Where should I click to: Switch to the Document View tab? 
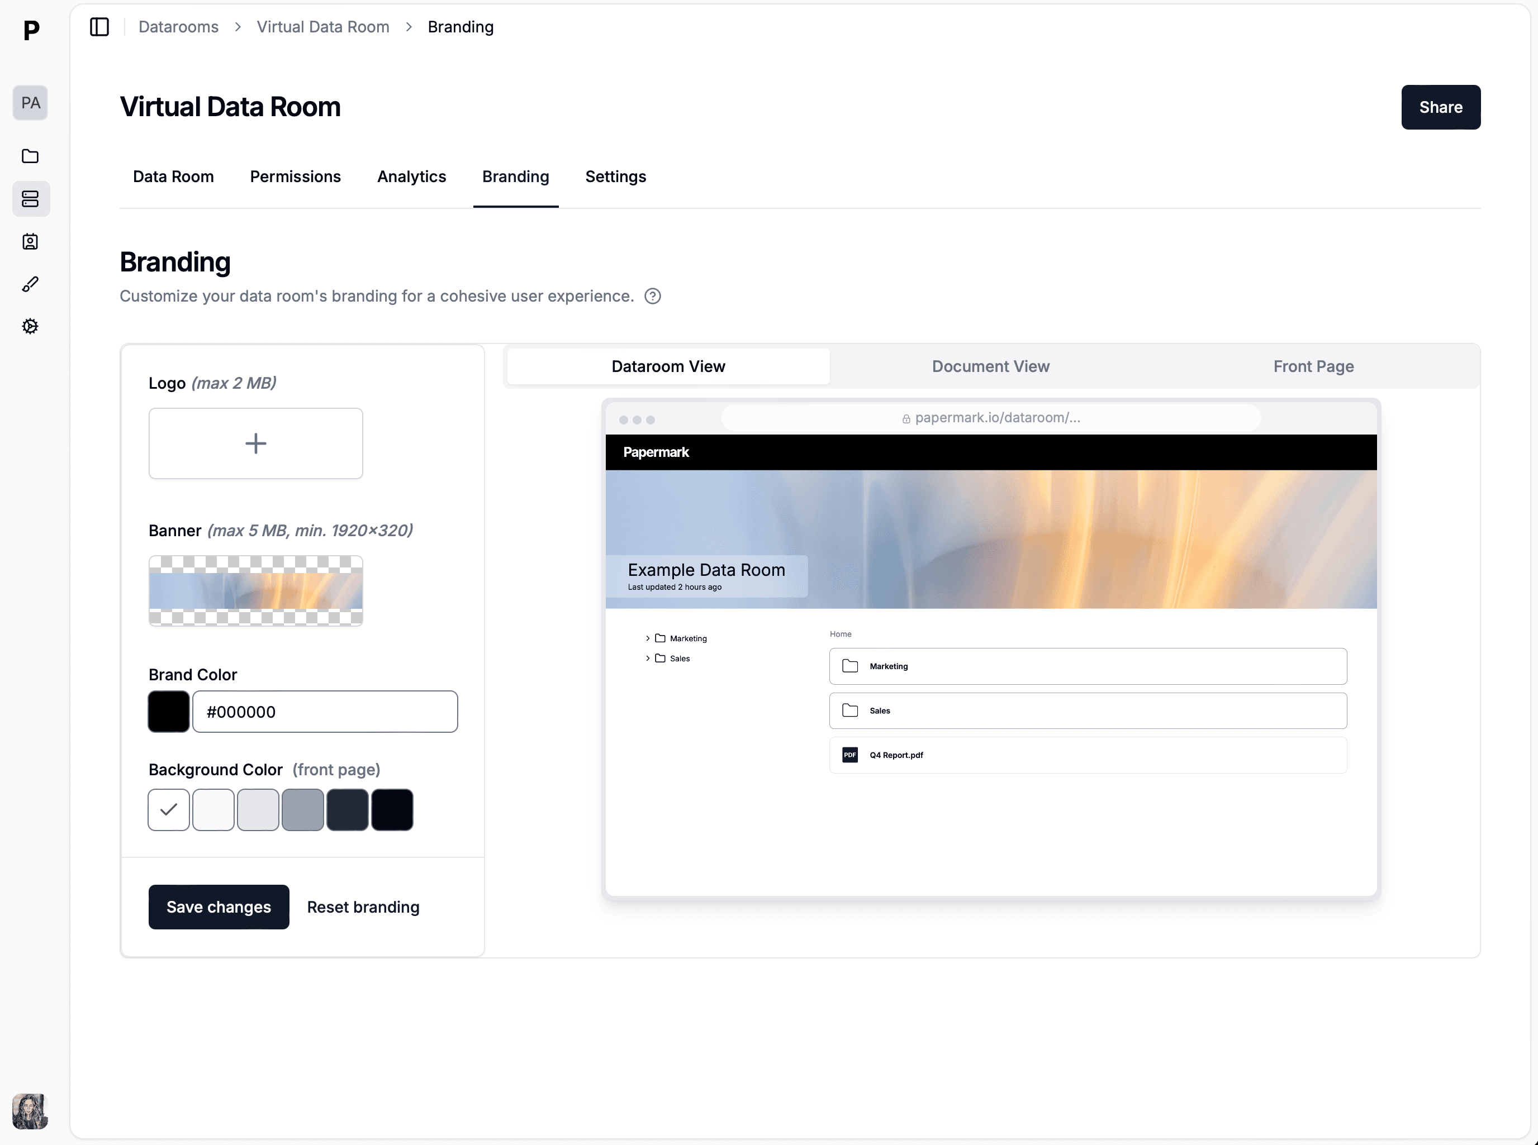[990, 366]
